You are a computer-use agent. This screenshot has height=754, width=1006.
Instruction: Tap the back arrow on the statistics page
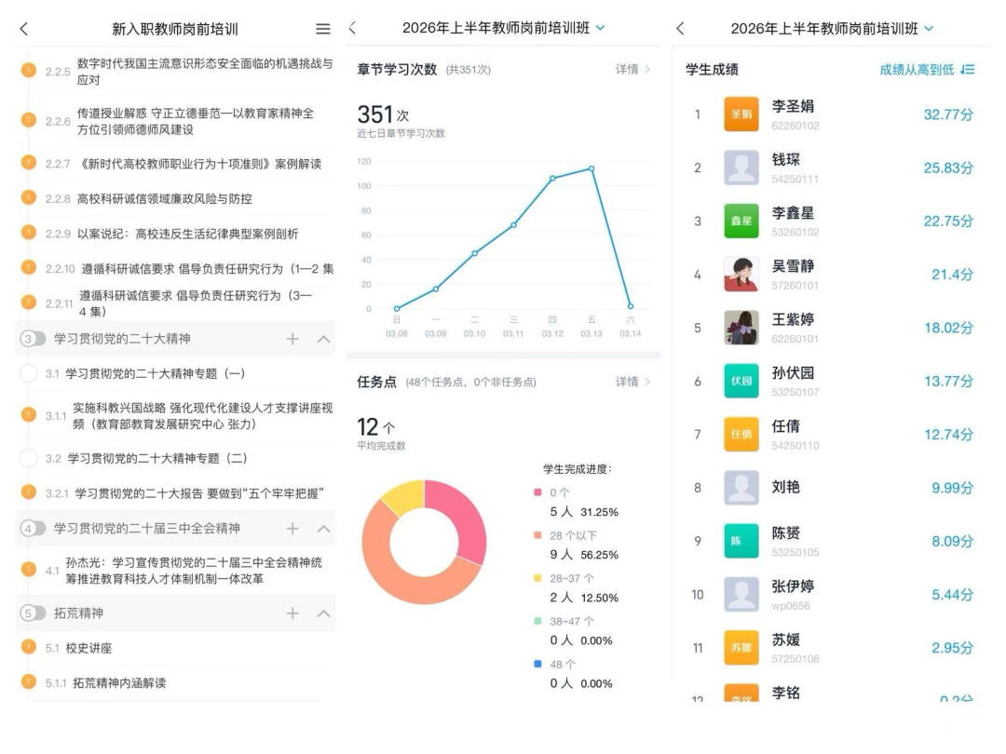(x=350, y=29)
